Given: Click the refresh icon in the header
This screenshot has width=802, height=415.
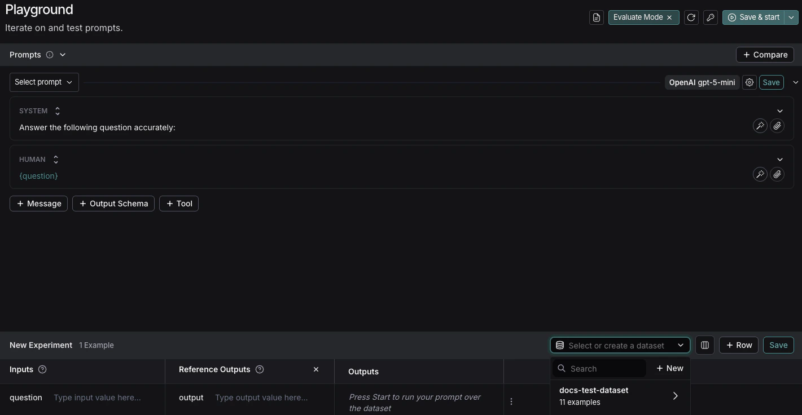Looking at the screenshot, I should [691, 17].
